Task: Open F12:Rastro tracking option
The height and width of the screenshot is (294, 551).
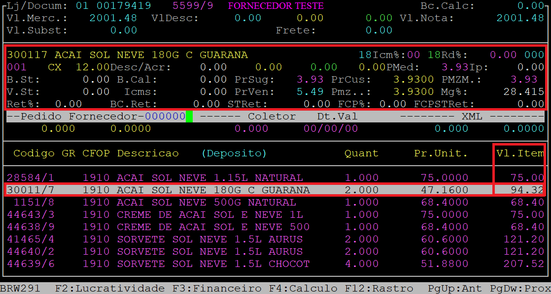Action: (x=379, y=289)
